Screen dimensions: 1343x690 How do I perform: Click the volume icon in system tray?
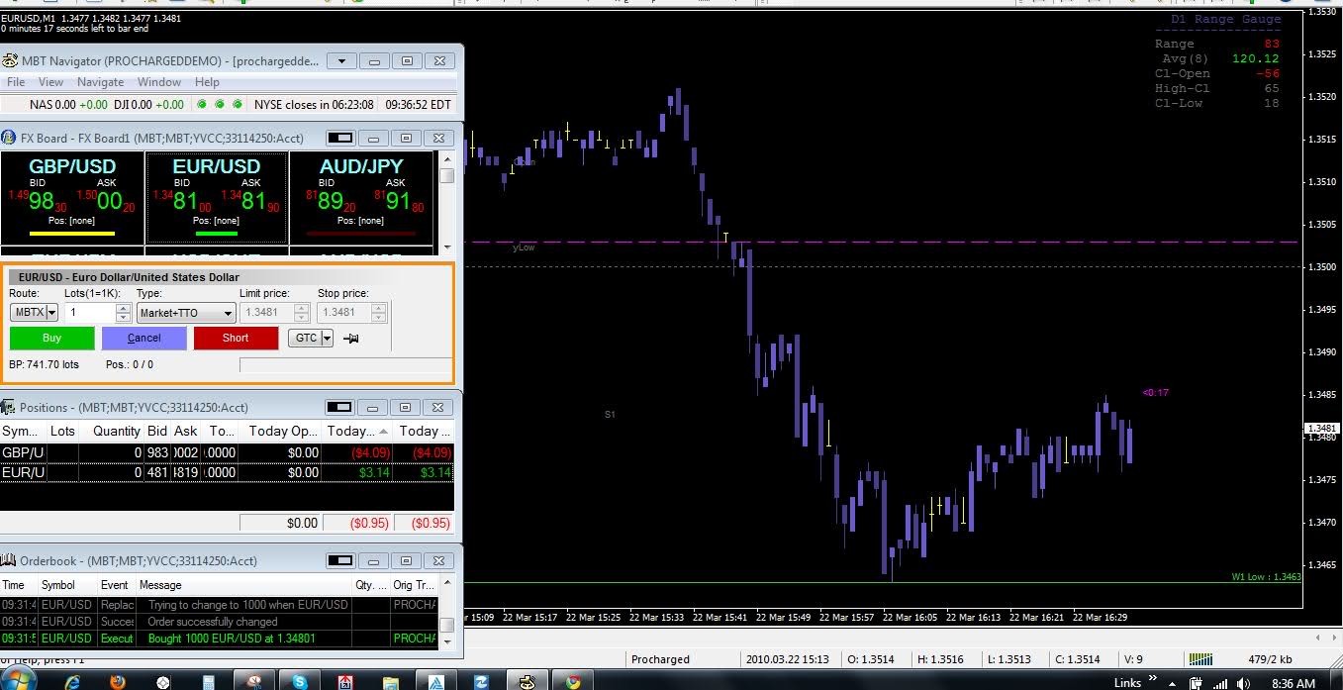point(1241,682)
